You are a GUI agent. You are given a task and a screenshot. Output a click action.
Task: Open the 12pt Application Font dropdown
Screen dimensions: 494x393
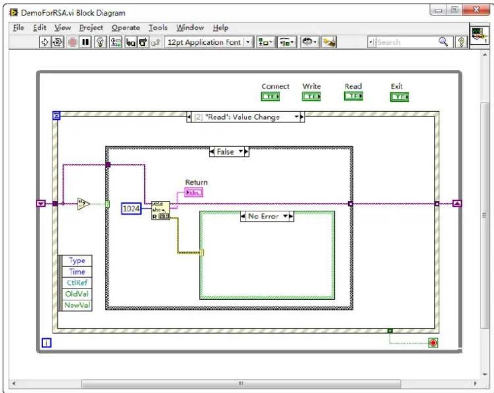click(208, 42)
